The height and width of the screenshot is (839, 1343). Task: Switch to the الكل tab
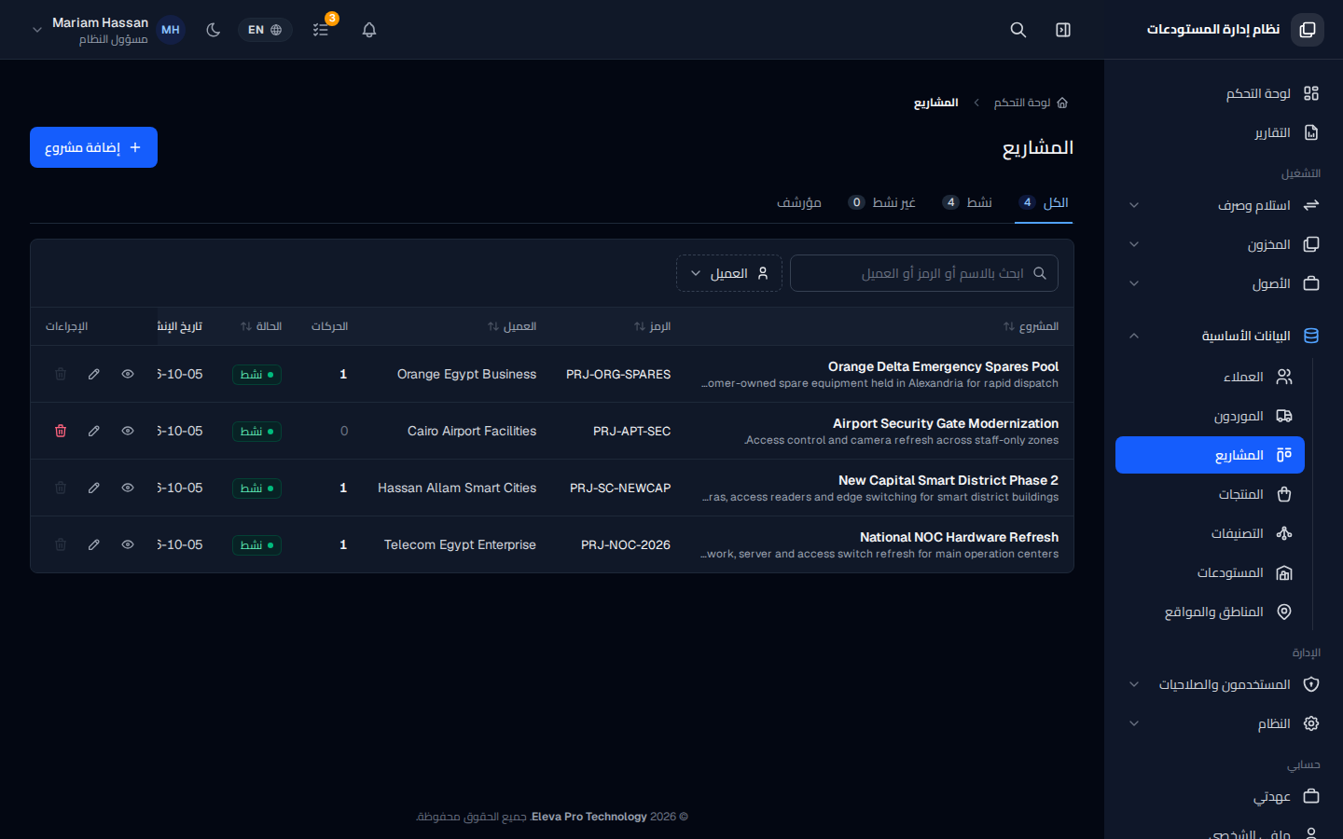pos(1044,202)
